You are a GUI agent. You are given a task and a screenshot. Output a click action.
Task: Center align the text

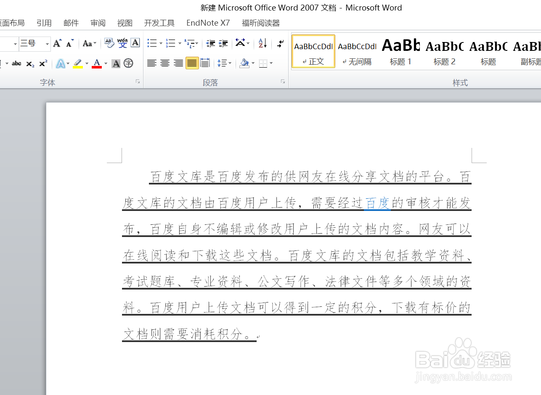[165, 63]
